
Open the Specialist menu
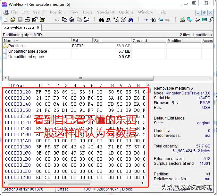(106, 12)
